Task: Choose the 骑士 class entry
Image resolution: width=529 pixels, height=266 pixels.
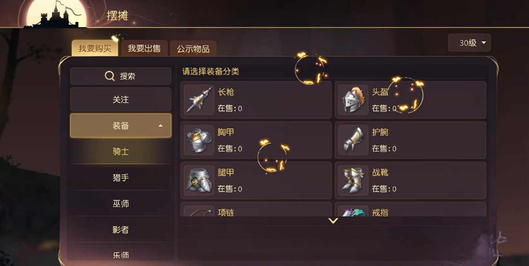Action: [x=121, y=151]
